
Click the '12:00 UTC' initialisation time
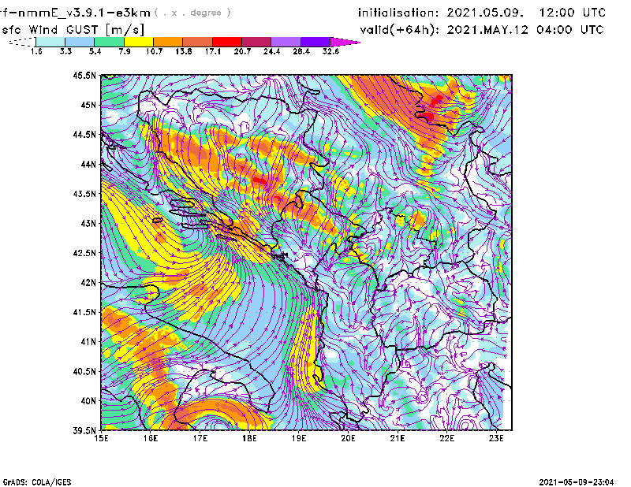(573, 13)
